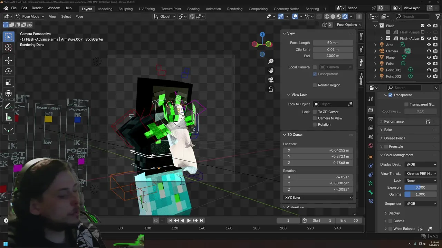Open the Item sidebar tab
The image size is (442, 248).
[x=361, y=36]
